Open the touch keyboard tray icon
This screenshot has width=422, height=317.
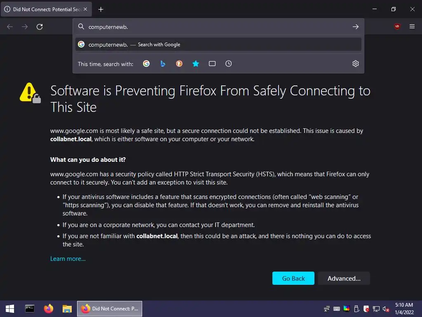[337, 309]
